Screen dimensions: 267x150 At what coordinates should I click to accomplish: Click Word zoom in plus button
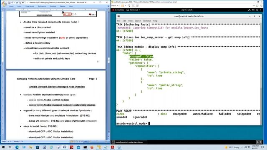click(x=106, y=142)
